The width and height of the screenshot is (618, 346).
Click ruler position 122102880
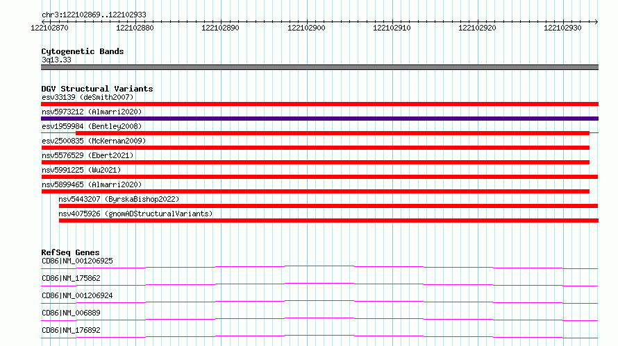click(135, 28)
